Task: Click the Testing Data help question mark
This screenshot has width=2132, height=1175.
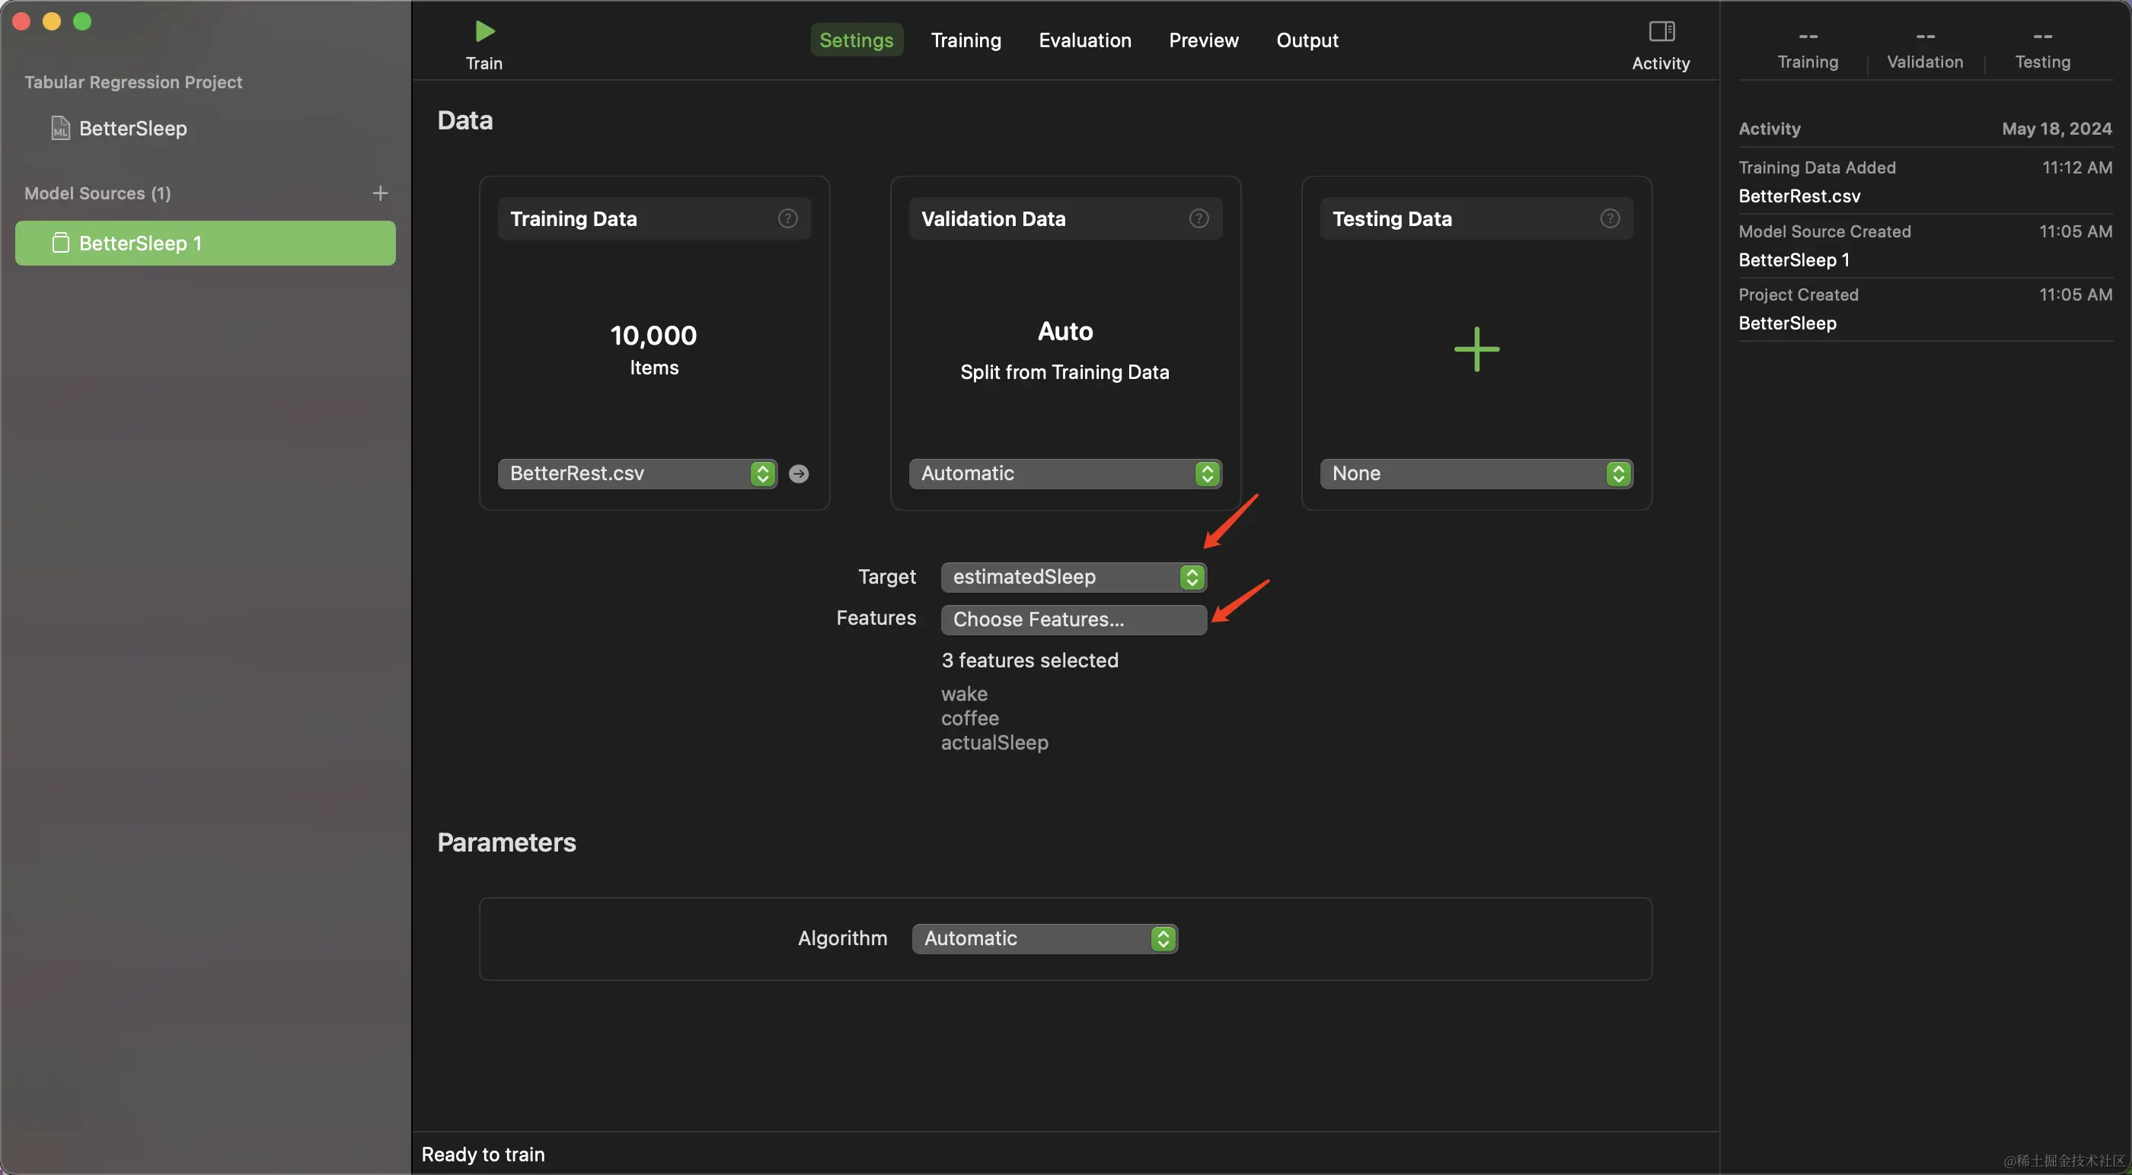Action: pos(1609,218)
